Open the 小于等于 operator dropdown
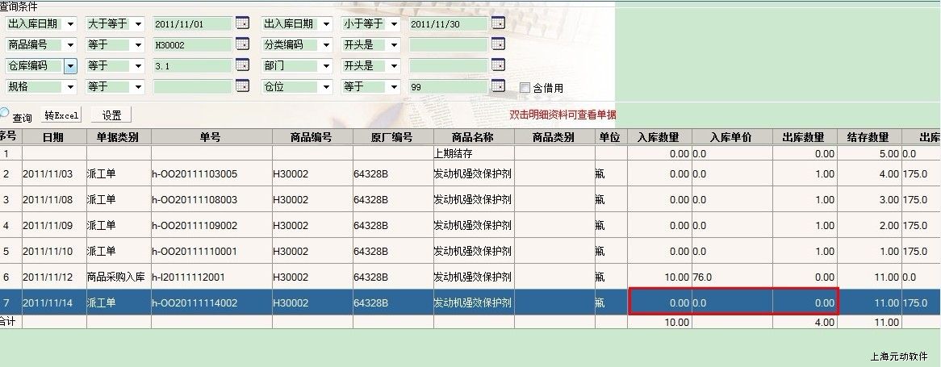The height and width of the screenshot is (367, 941). point(393,24)
